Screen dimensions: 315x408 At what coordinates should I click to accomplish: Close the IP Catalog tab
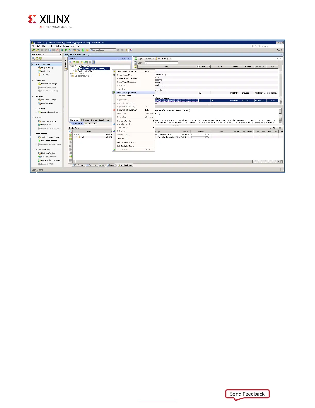coord(170,59)
